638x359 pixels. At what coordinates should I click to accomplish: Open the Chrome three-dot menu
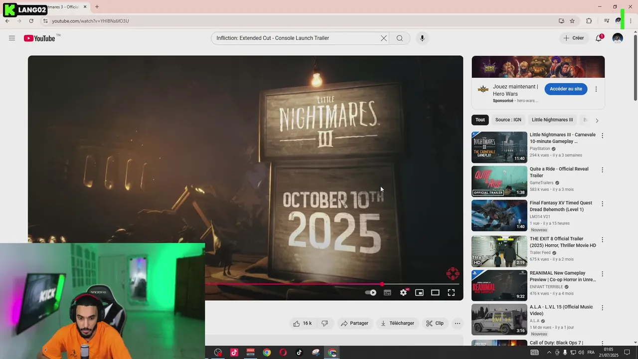click(x=631, y=21)
